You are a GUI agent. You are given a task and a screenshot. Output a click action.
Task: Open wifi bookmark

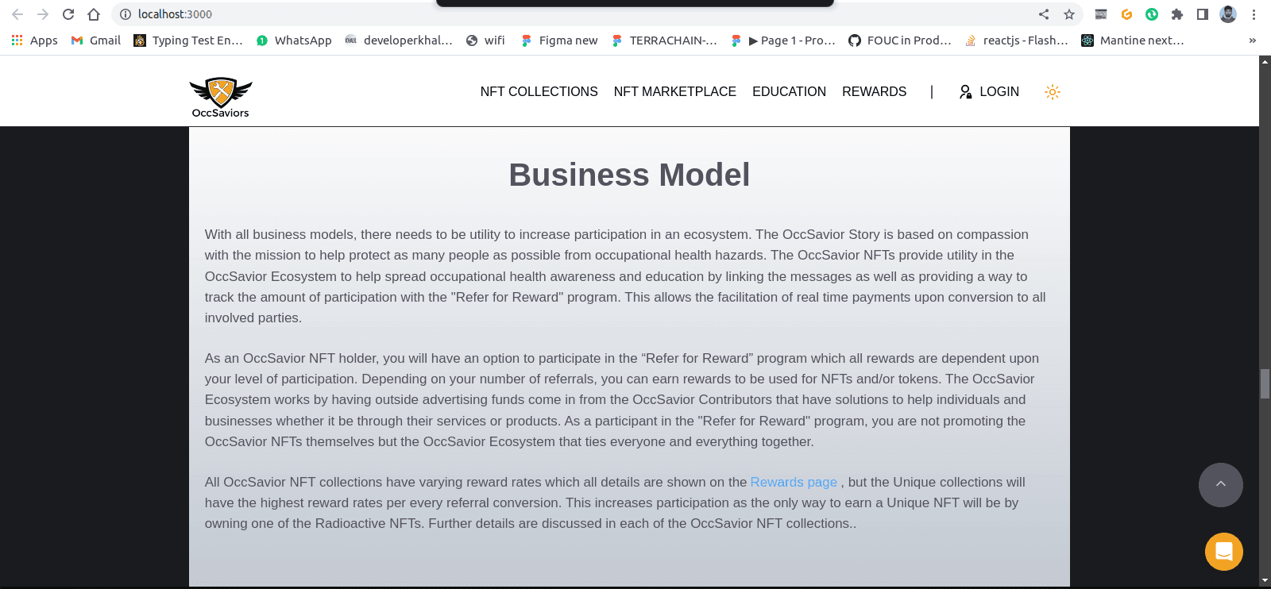(x=485, y=40)
